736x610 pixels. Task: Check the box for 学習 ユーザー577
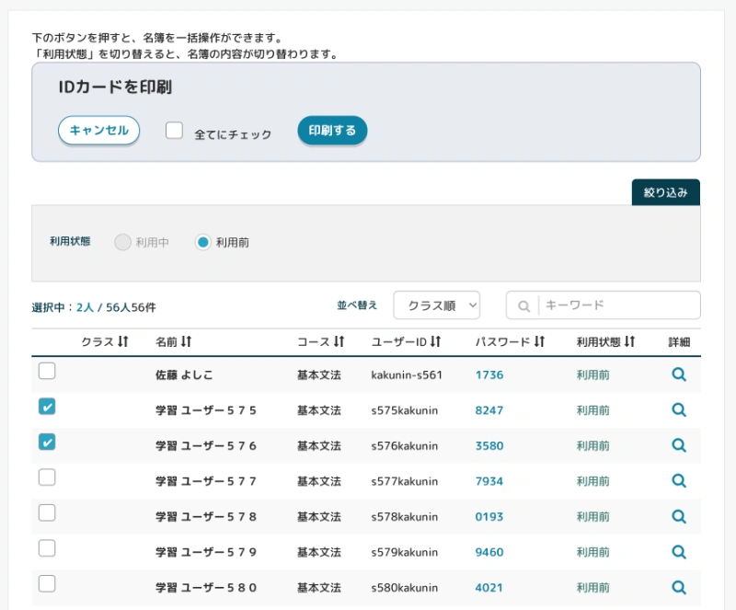pyautogui.click(x=47, y=478)
